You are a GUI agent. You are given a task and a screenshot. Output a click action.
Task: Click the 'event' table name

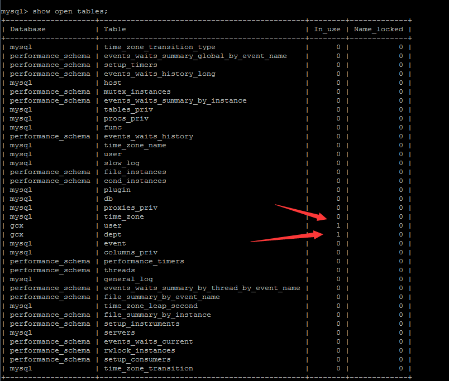click(x=115, y=243)
